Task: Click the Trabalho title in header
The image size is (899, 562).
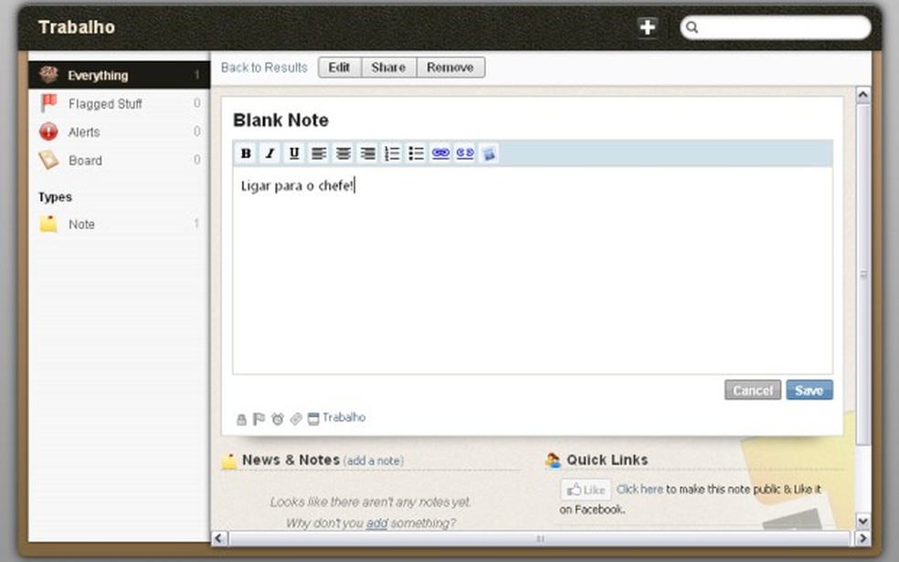Action: [x=76, y=26]
